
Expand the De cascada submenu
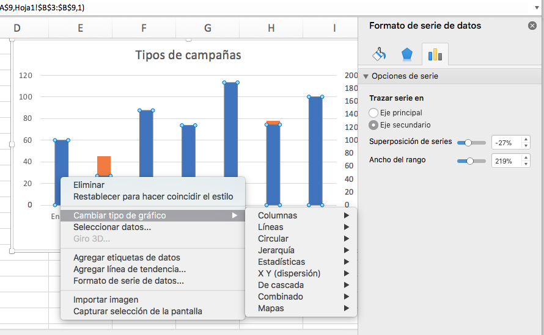(x=301, y=285)
